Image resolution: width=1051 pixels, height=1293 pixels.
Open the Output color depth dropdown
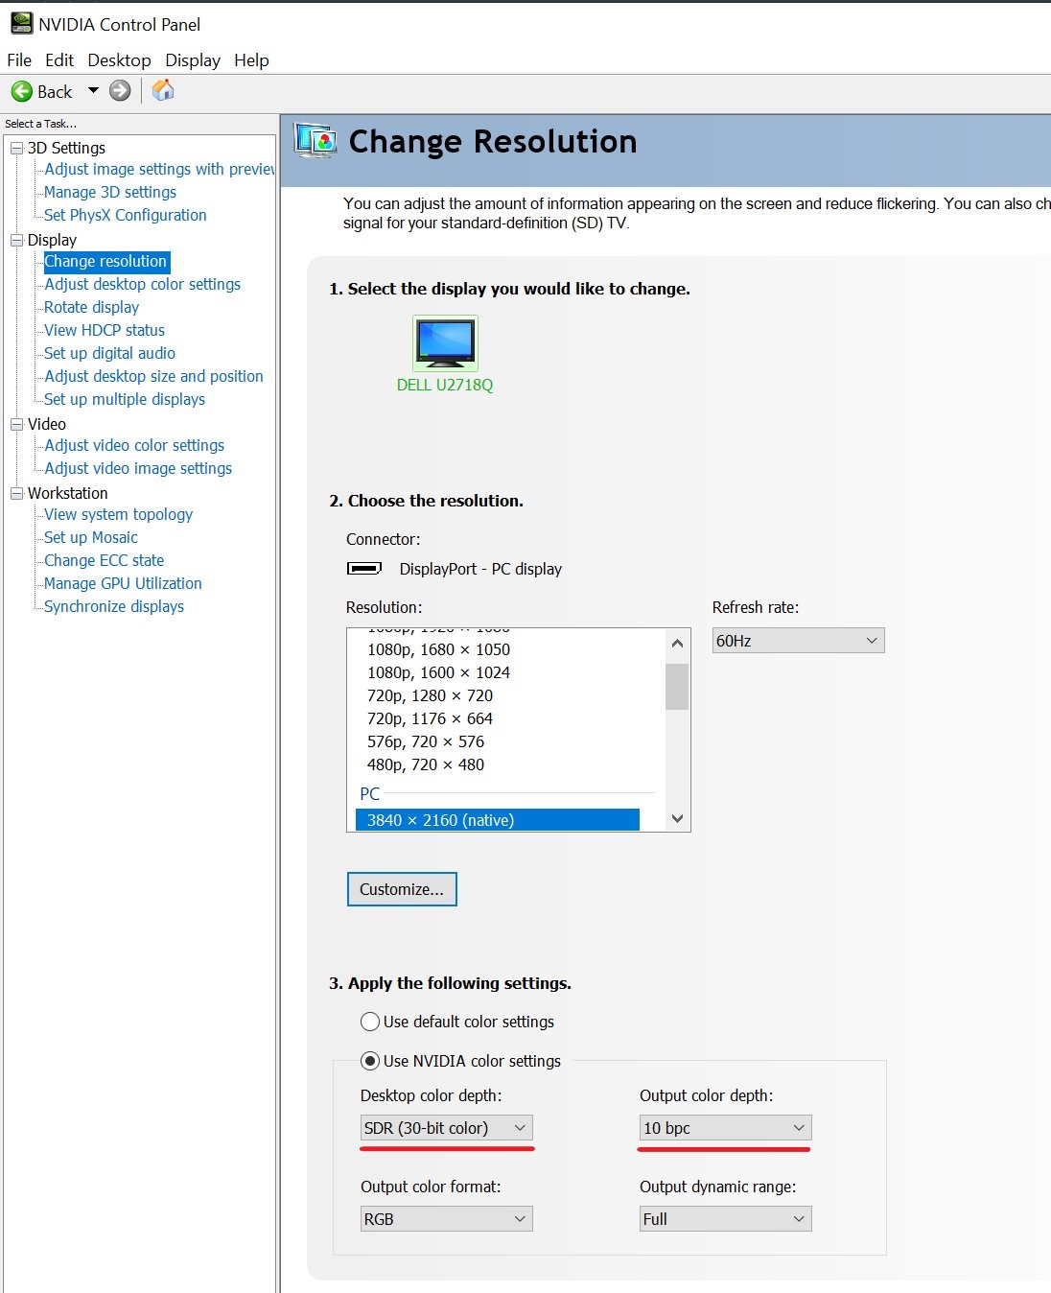pyautogui.click(x=725, y=1128)
